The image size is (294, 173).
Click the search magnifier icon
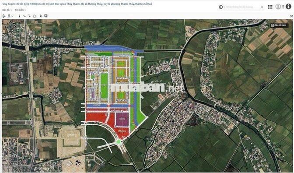262,7
